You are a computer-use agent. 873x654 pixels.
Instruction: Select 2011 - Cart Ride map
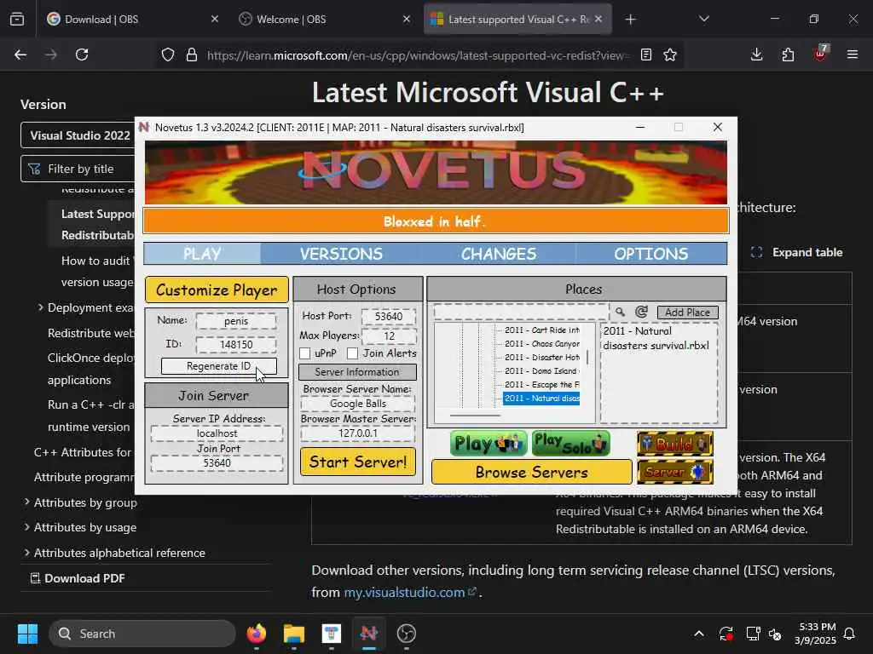click(x=541, y=330)
